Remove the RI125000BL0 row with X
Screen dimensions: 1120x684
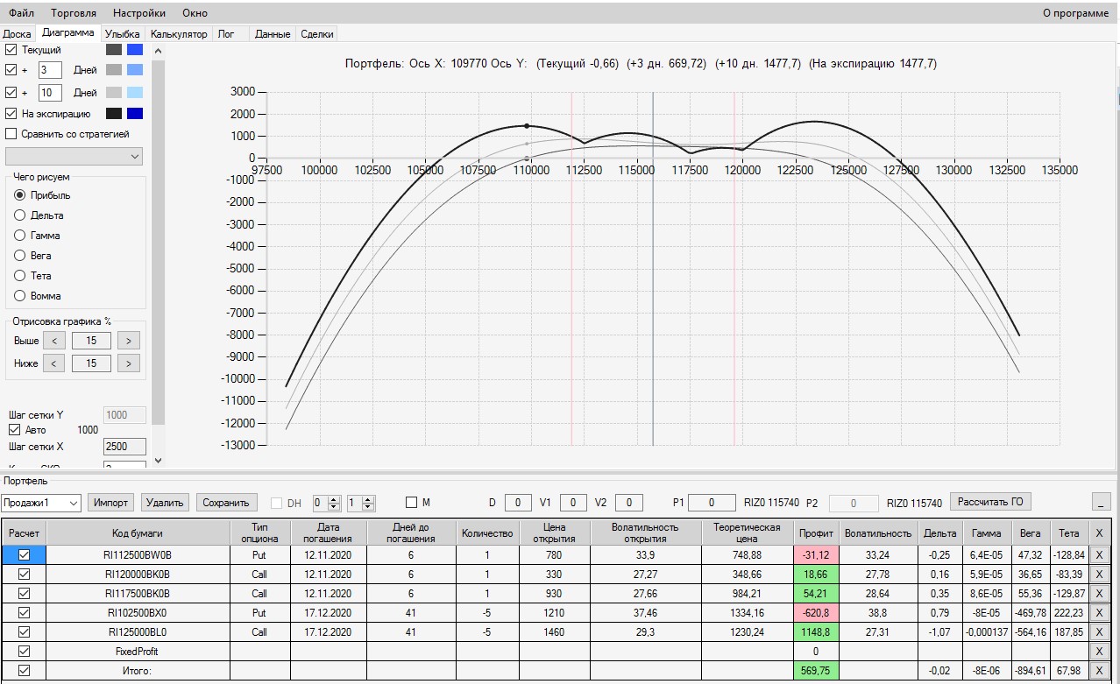1099,632
